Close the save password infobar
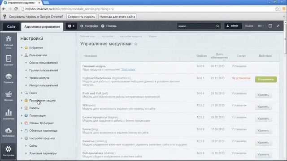This screenshot has height=161, width=287. click(x=284, y=17)
